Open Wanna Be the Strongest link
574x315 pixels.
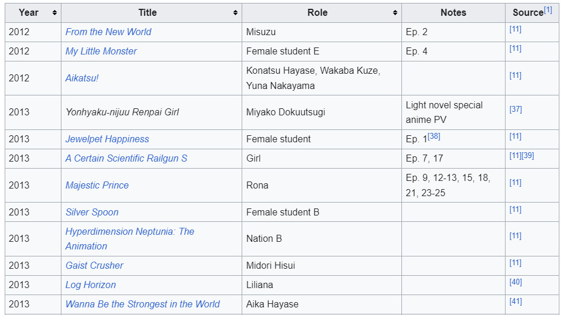(x=142, y=304)
